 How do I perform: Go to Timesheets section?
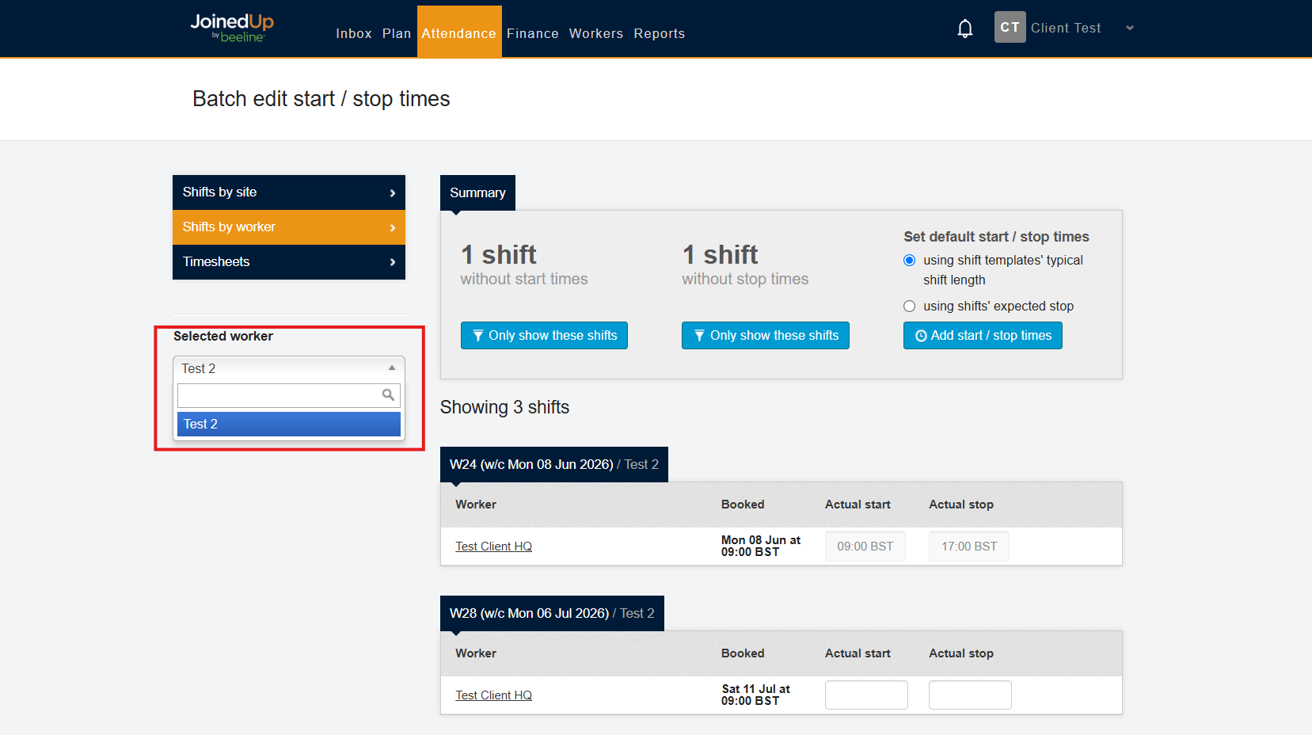click(x=289, y=262)
